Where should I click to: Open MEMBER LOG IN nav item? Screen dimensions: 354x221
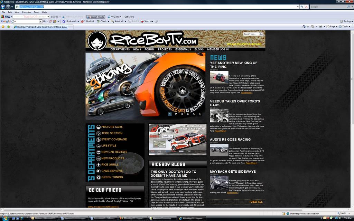click(218, 49)
